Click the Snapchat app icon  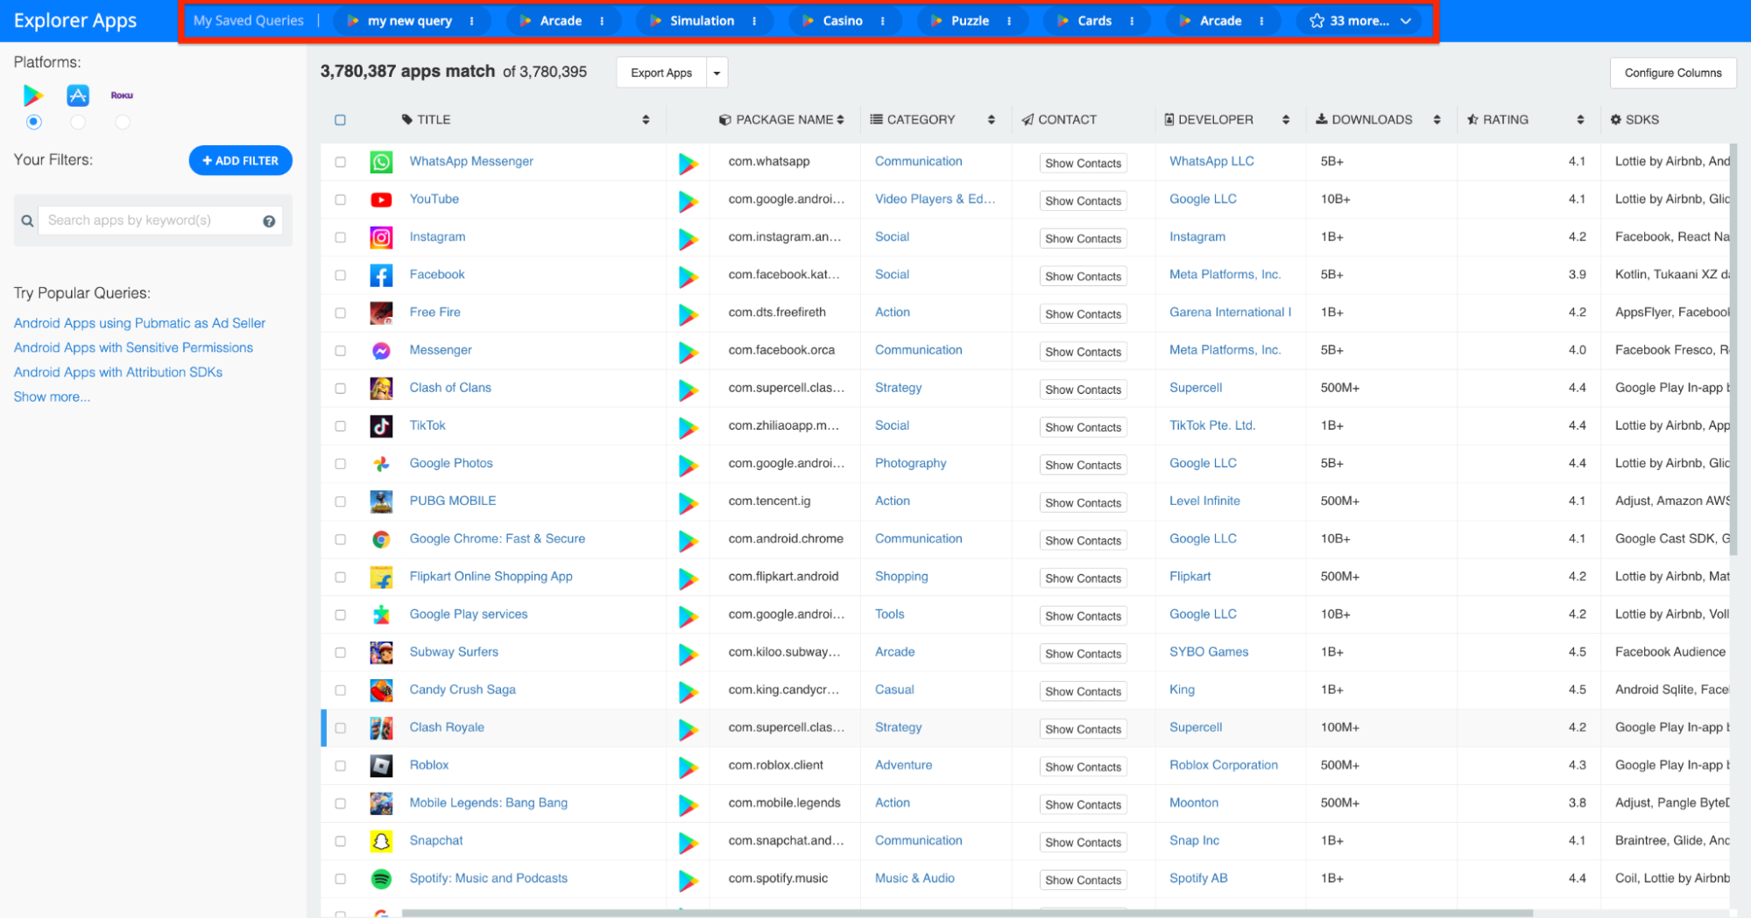tap(381, 841)
